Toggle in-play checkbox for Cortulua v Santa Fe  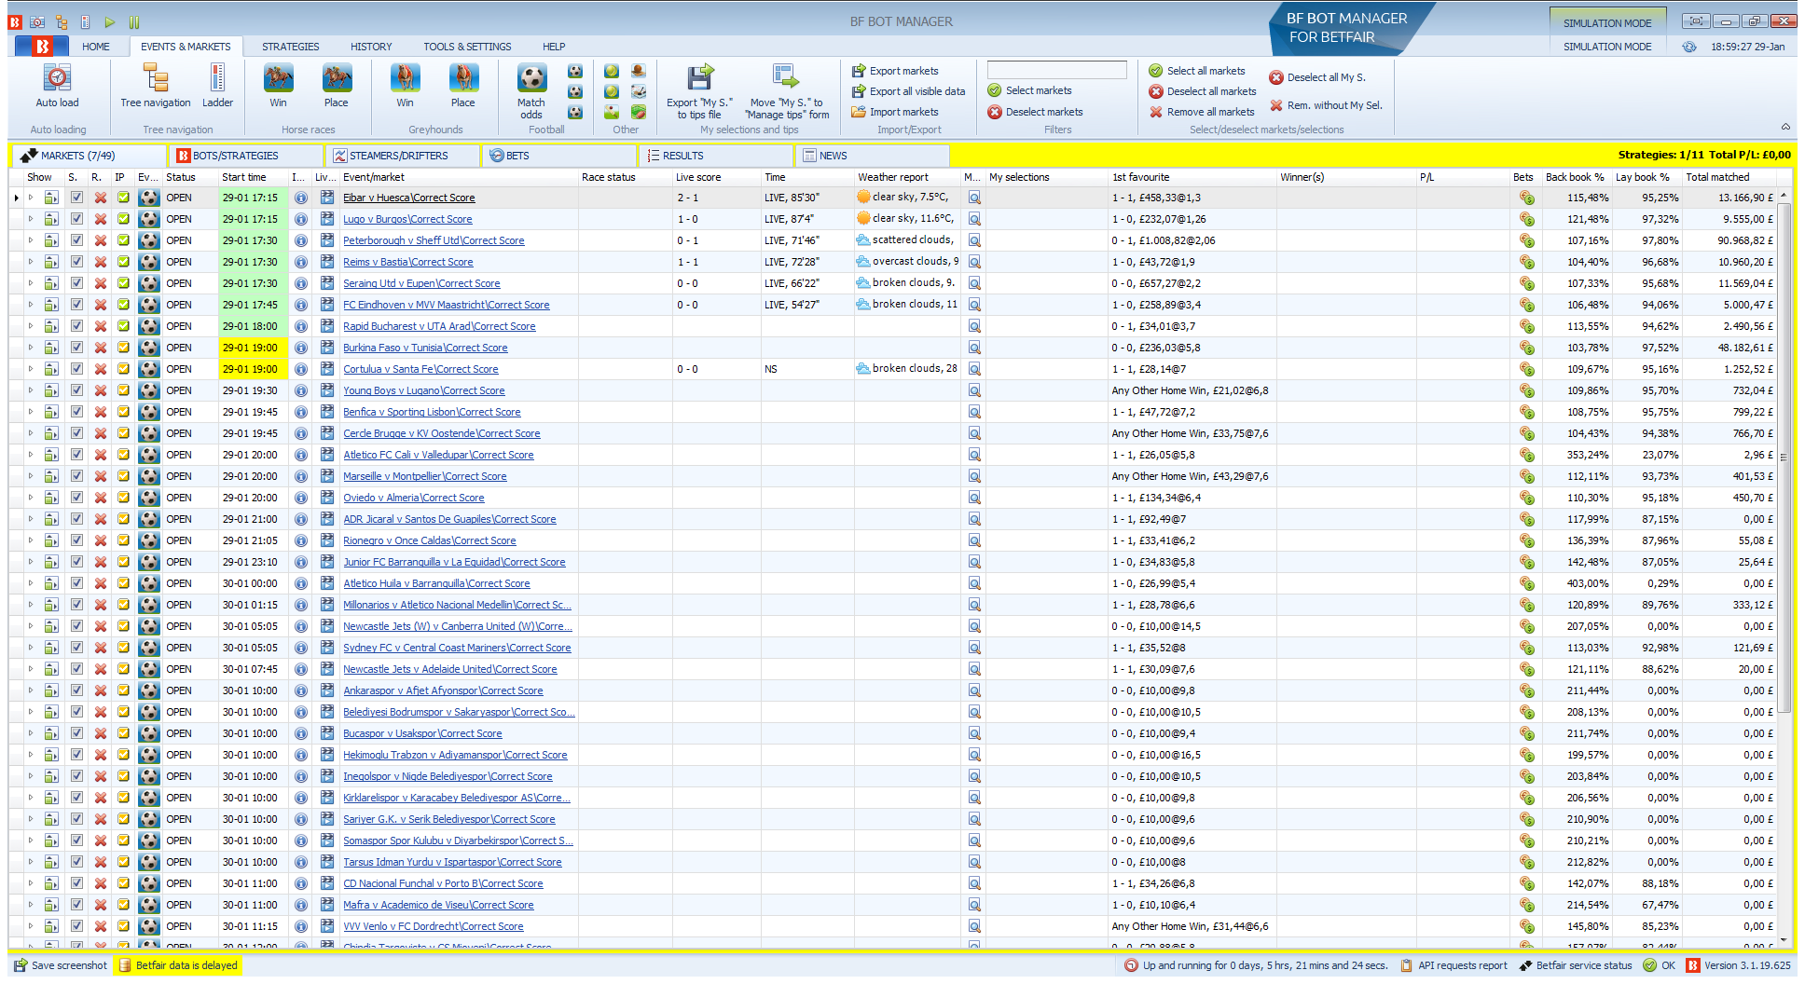point(123,369)
